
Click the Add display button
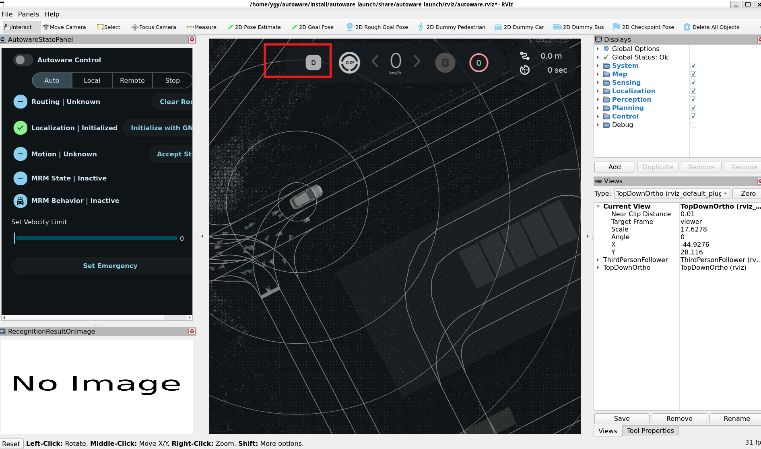[x=615, y=167]
